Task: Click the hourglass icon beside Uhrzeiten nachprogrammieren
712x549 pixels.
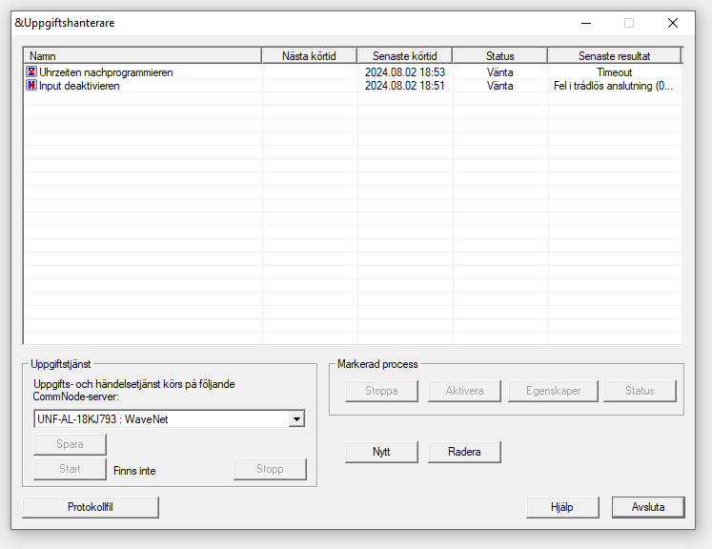Action: tap(31, 72)
